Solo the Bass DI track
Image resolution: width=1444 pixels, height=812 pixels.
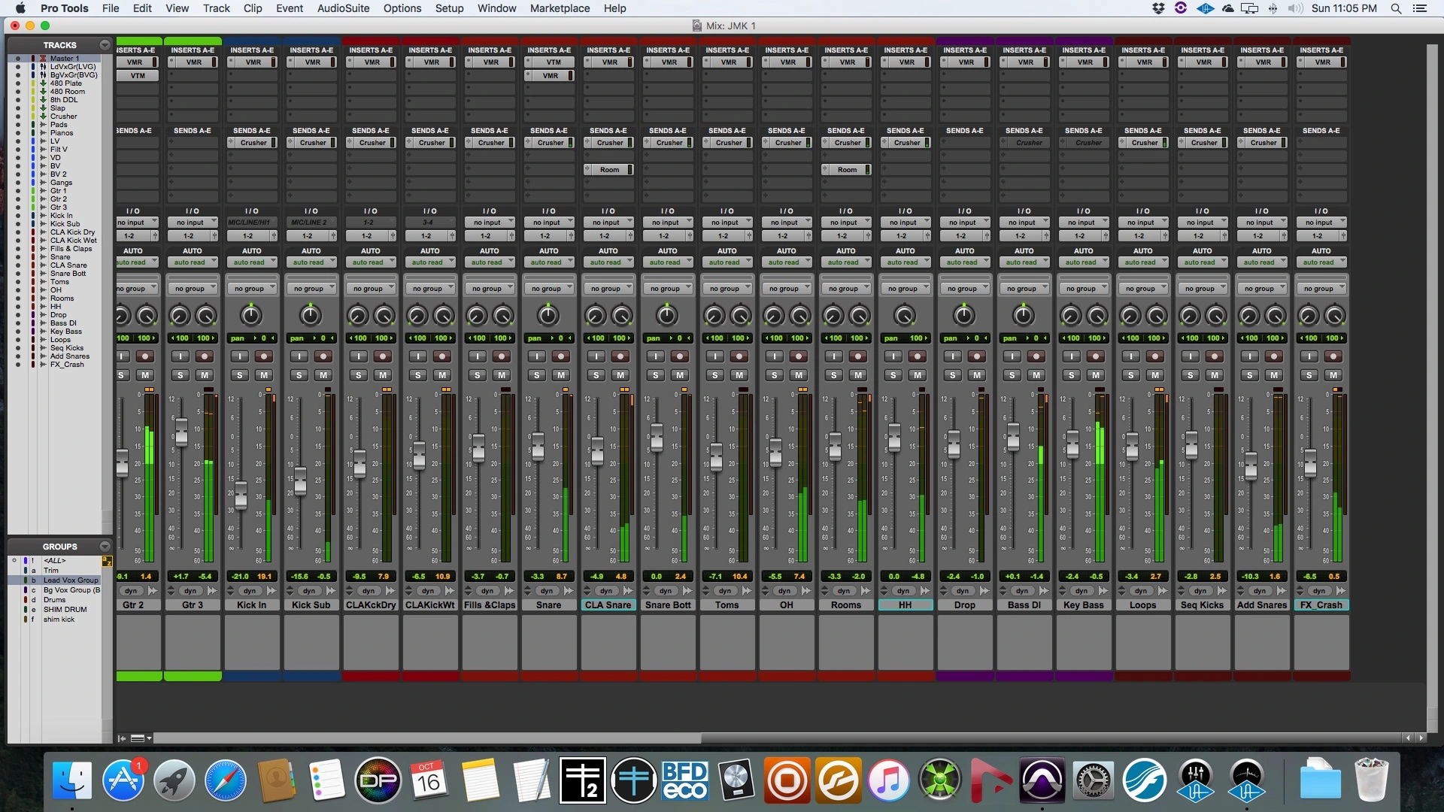[x=1012, y=375]
